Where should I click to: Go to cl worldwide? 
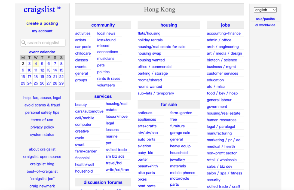pos(265,25)
